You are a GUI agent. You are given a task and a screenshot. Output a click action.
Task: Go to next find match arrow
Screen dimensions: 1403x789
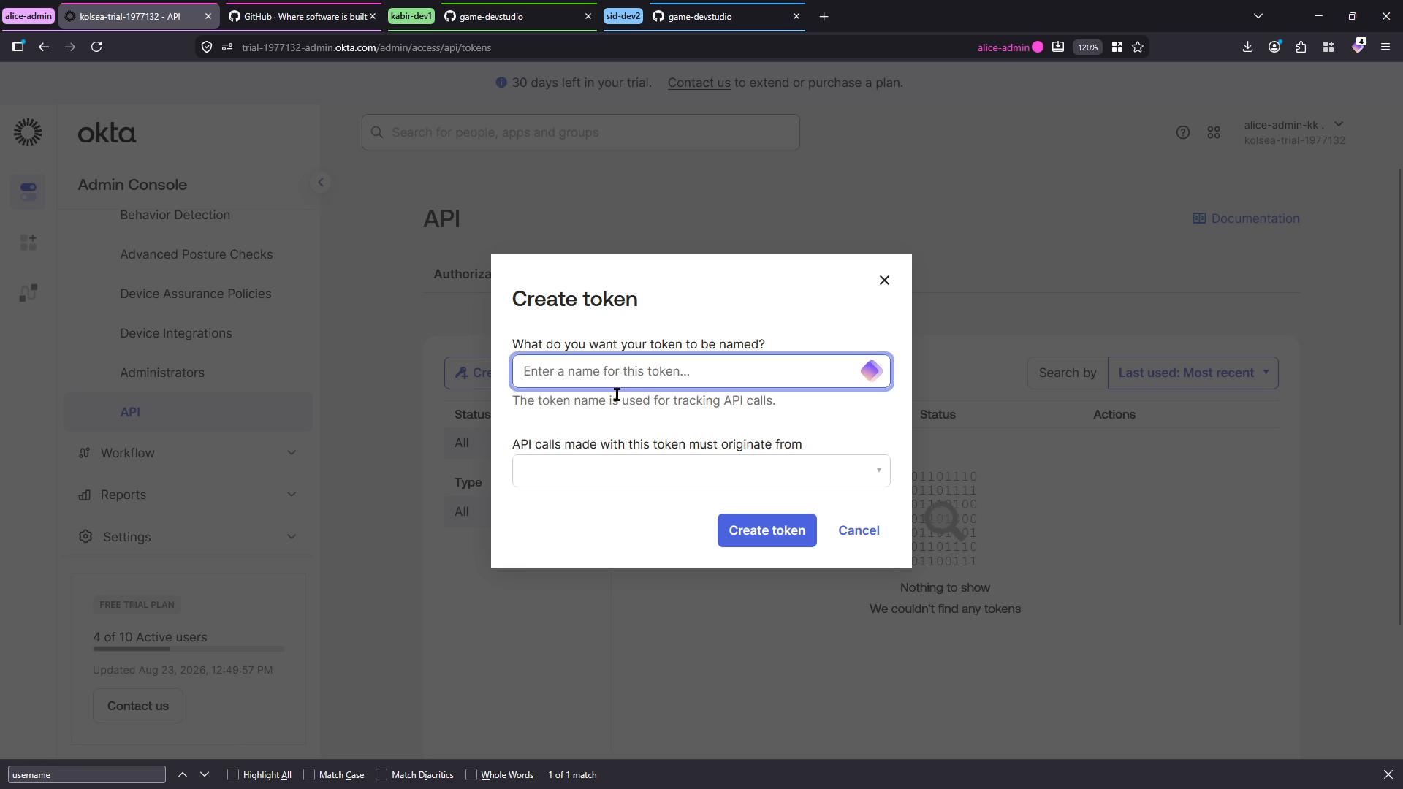coord(205,774)
